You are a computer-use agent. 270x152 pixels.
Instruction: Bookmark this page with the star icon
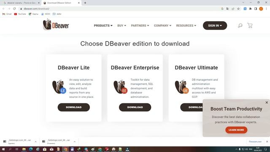point(238,8)
